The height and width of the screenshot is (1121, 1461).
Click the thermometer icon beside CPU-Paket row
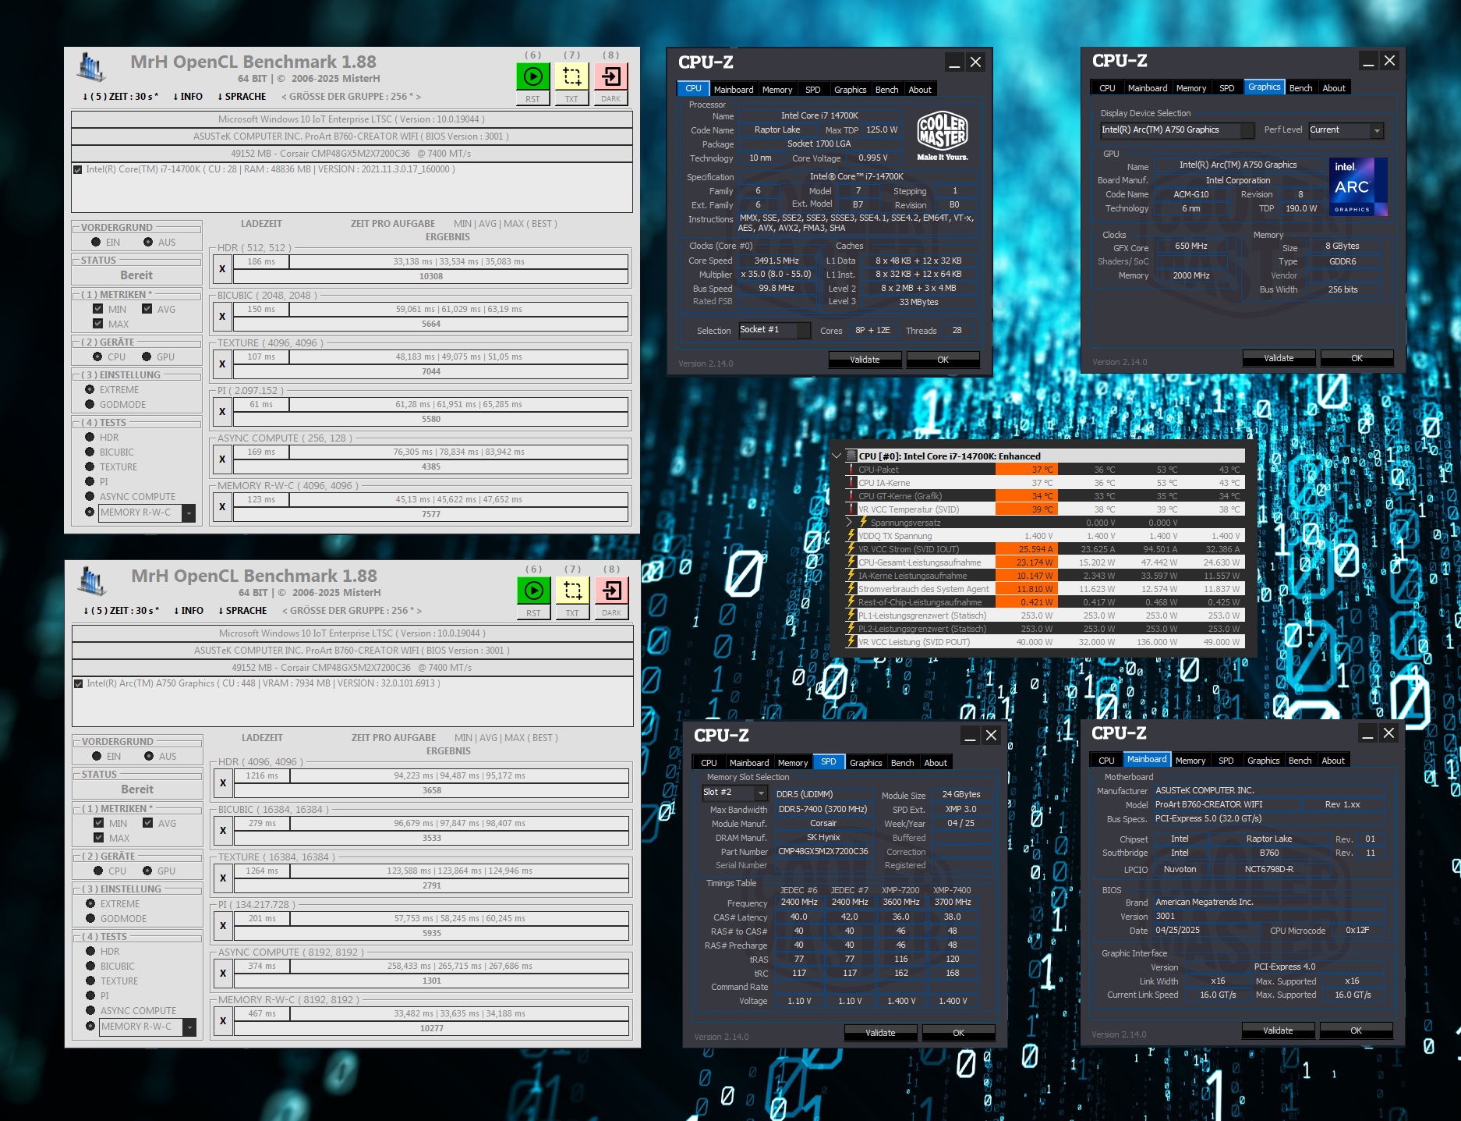tap(851, 470)
